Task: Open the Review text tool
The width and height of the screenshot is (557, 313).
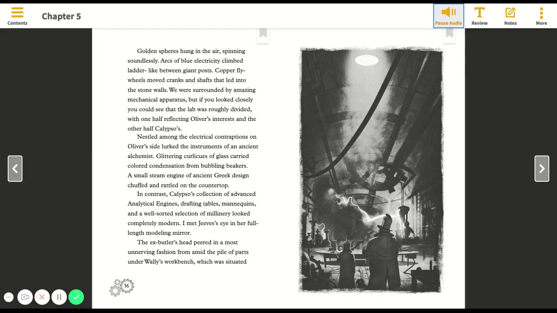Action: coord(480,16)
